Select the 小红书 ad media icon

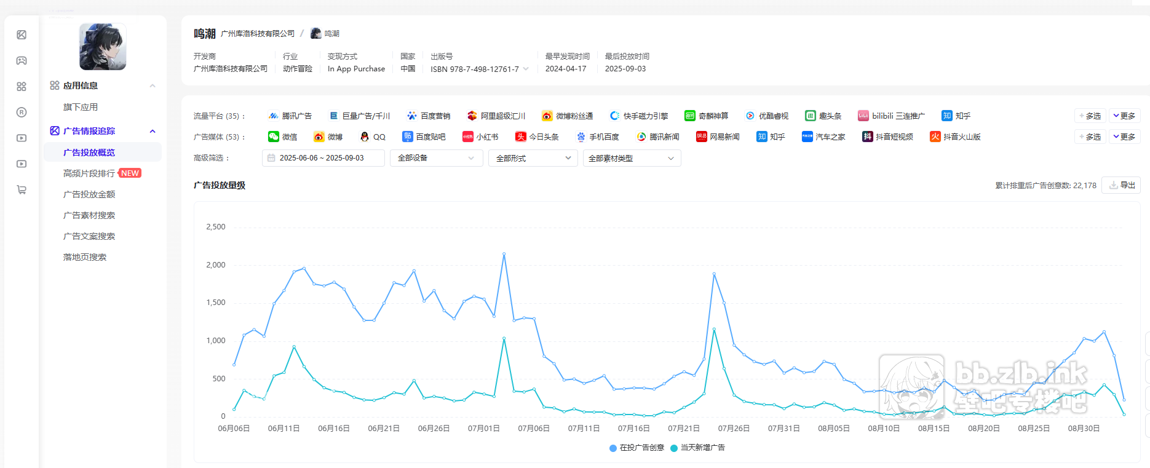(468, 137)
